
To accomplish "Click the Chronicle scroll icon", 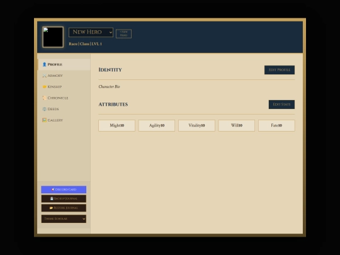I will (x=45, y=98).
